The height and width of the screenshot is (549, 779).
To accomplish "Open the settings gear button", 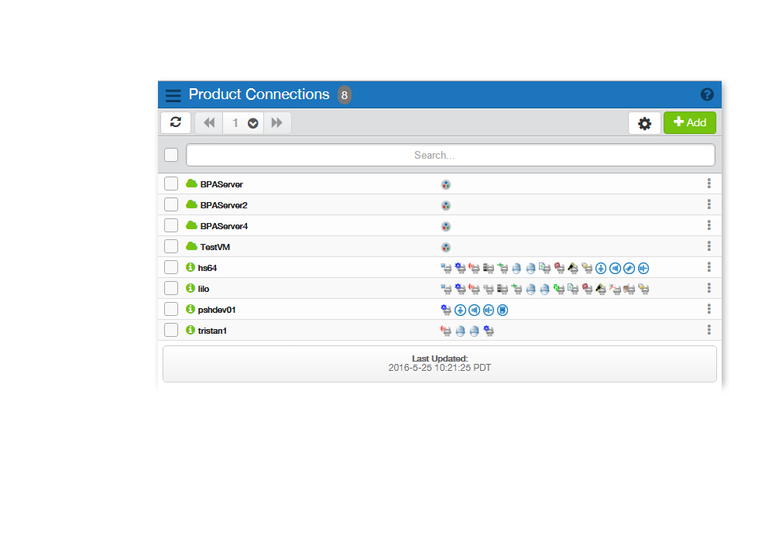I will [644, 123].
